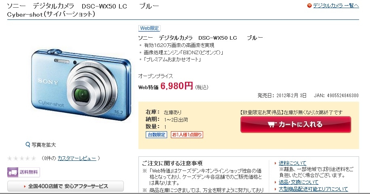Open 全国400店舗で 安心アフターサービス button
The height and width of the screenshot is (194, 370).
click(x=66, y=186)
